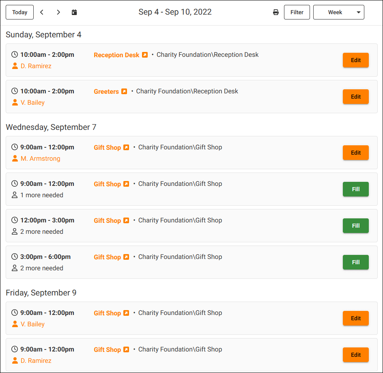The width and height of the screenshot is (383, 373).
Task: Click M. Armstrong's name link
Action: pos(40,159)
